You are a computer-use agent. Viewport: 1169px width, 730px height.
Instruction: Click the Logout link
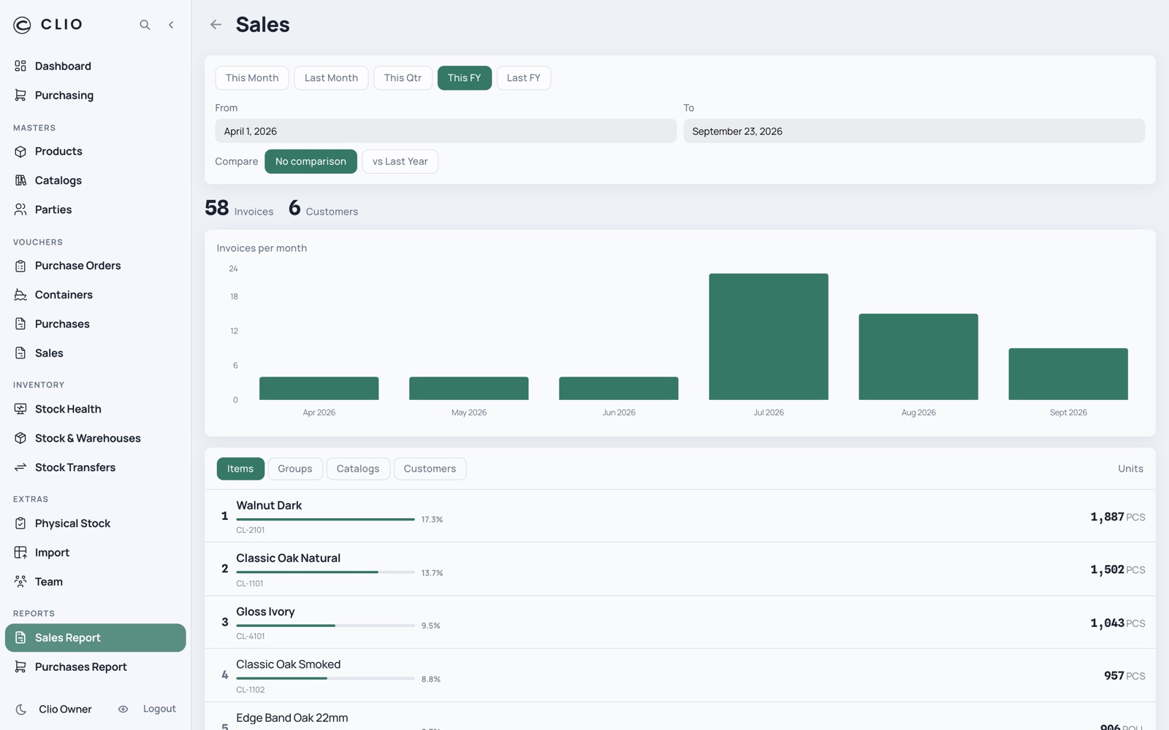pos(159,709)
